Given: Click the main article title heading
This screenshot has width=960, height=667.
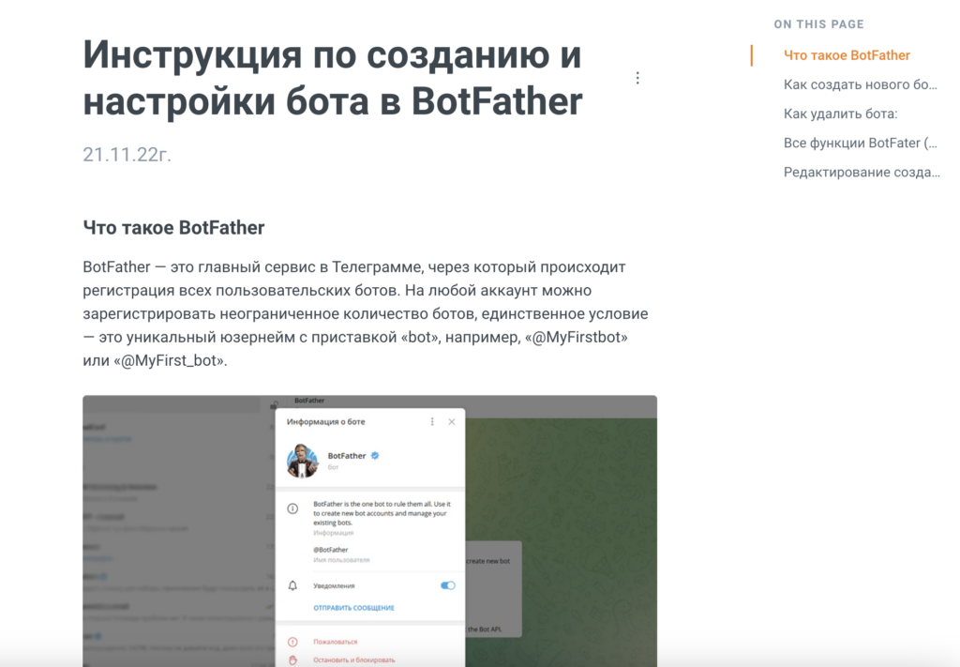Looking at the screenshot, I should pos(333,79).
